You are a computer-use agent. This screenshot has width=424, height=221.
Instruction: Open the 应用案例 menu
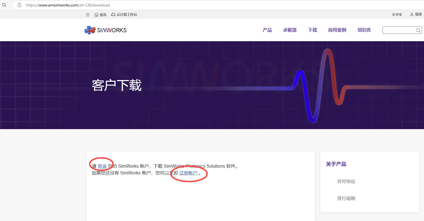pos(337,30)
